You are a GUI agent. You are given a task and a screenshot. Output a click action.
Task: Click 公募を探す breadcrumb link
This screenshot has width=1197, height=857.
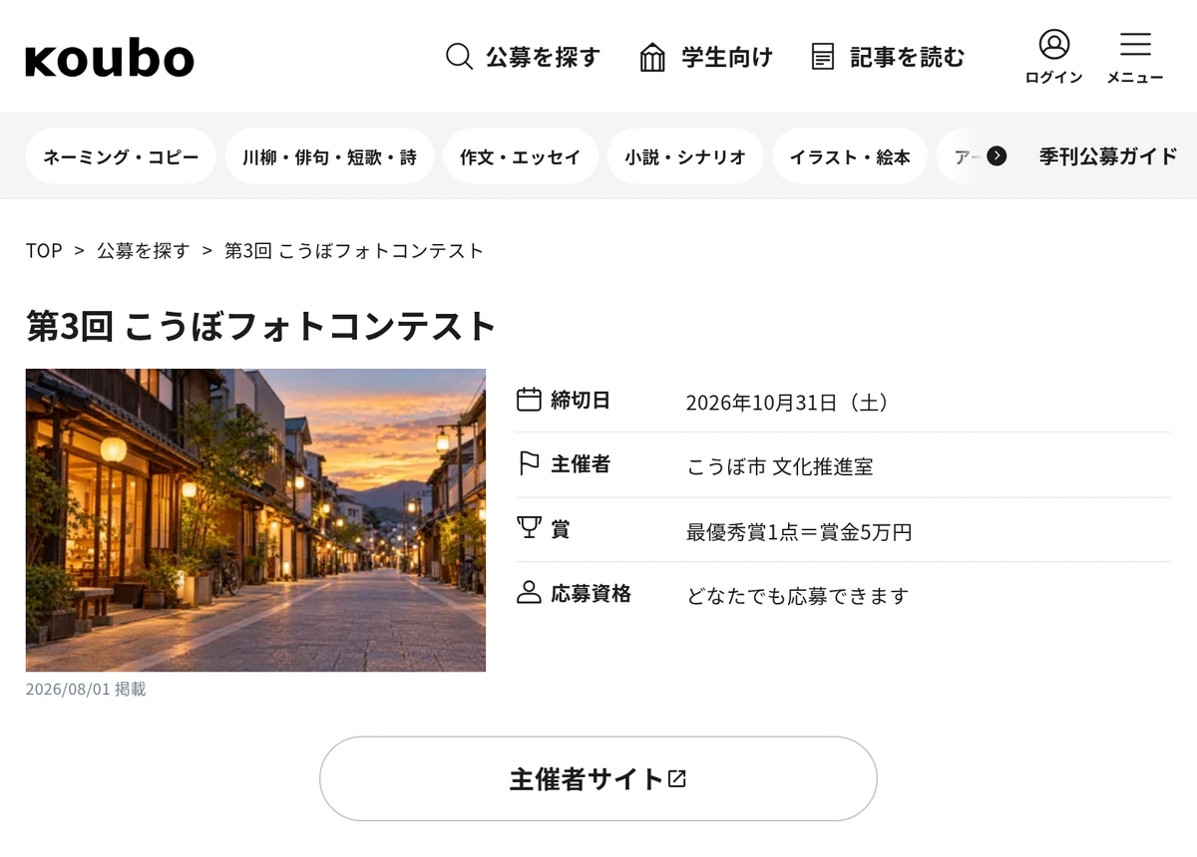[143, 251]
